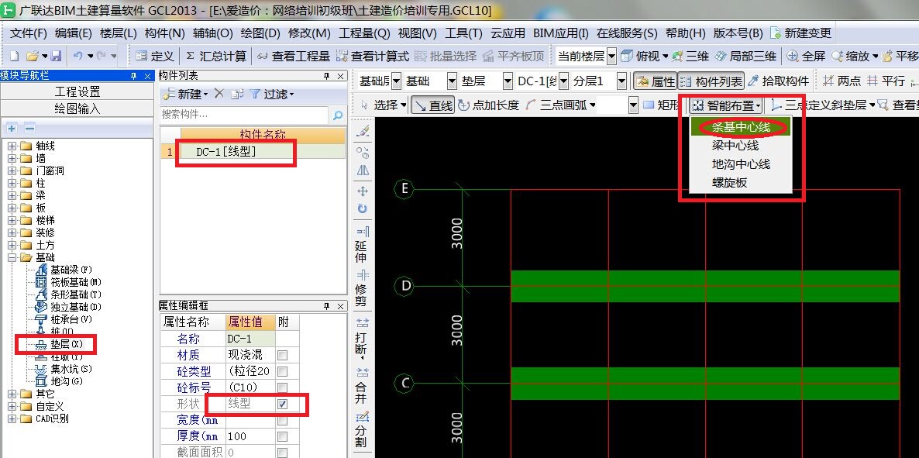Open the 分层1 layer dropdown
Viewport: 919px width, 458px height.
coord(621,81)
